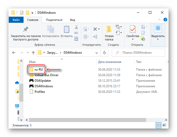Open the delete options dropdown arrow
This screenshot has width=177, height=137.
[99, 29]
